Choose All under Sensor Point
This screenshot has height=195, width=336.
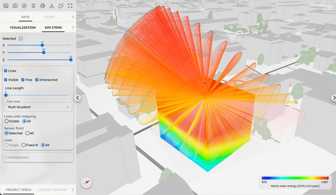(x=27, y=133)
